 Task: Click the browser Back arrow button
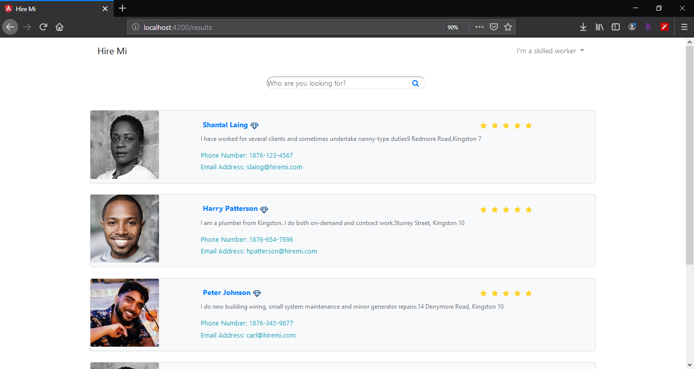click(10, 27)
